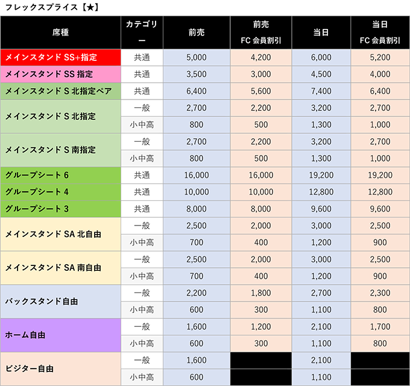This screenshot has width=410, height=386.
Task: Select the 7,400 same-day price cell
Action: (321, 91)
